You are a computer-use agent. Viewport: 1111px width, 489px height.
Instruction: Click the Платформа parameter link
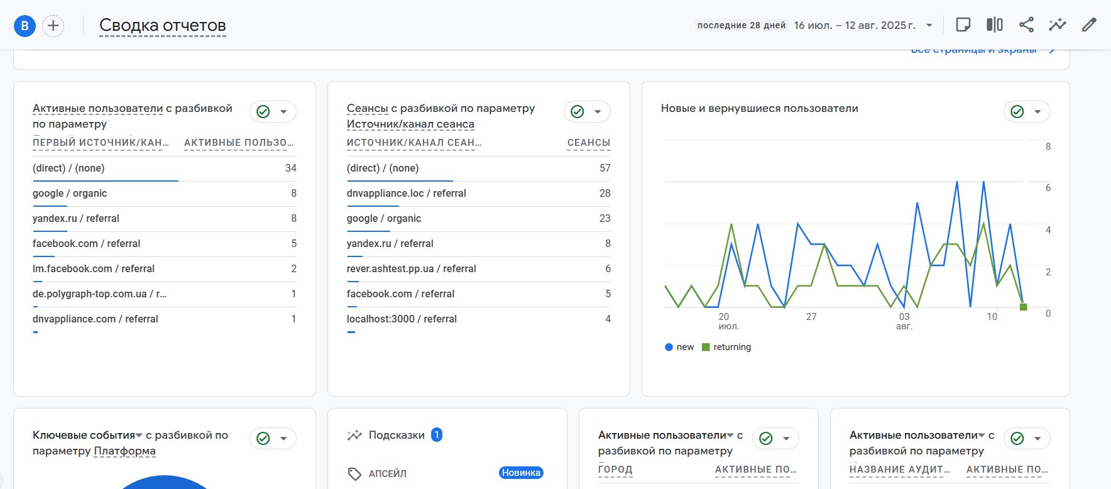[124, 451]
